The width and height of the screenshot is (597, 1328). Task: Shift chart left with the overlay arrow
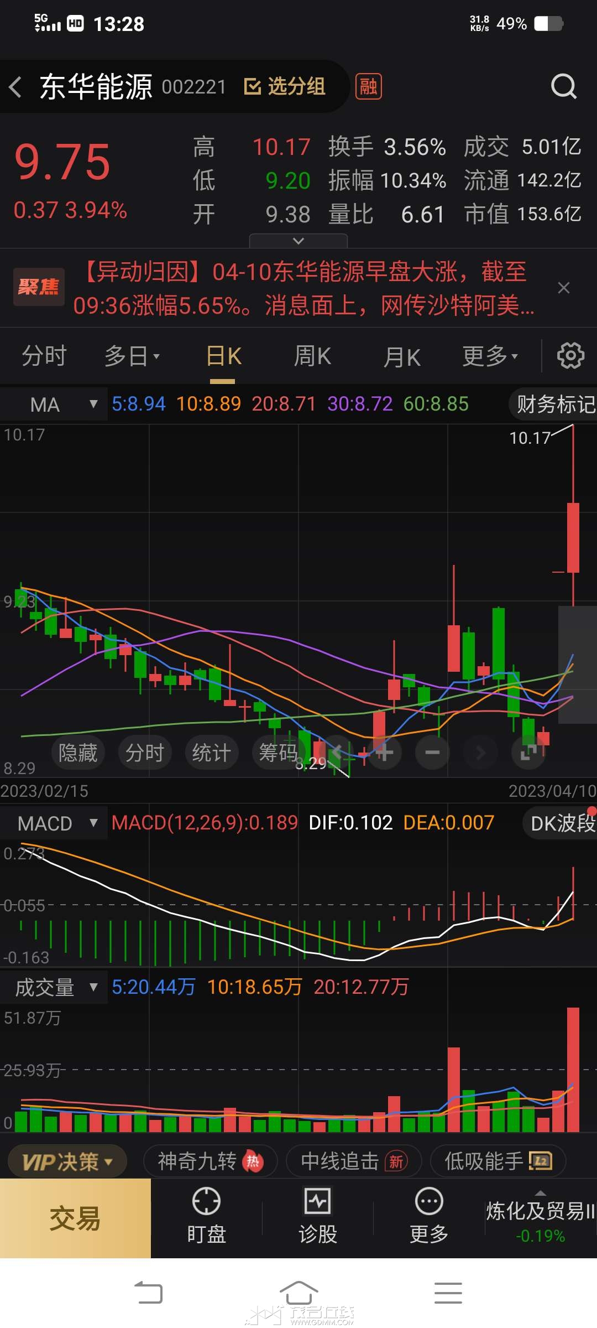(x=336, y=752)
